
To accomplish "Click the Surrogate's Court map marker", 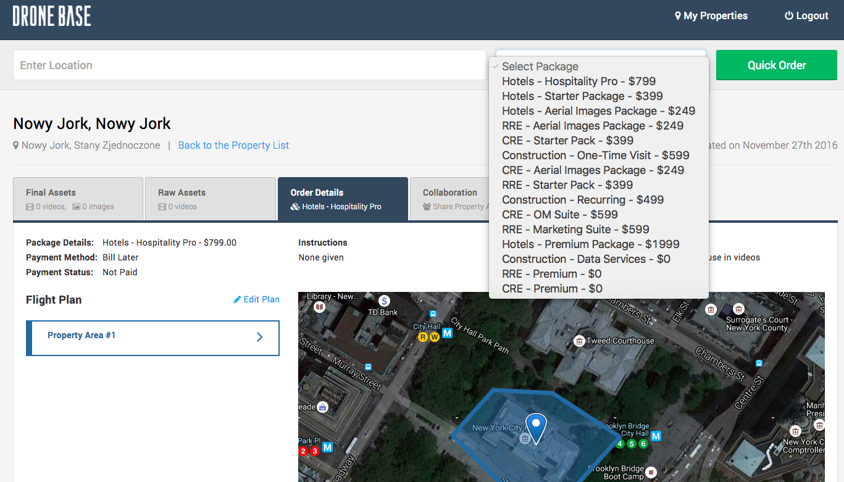I will [x=738, y=309].
